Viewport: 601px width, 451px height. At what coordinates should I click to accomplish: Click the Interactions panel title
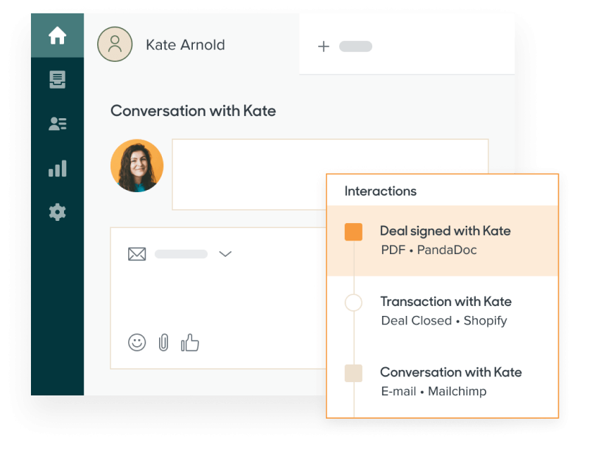[x=380, y=191]
